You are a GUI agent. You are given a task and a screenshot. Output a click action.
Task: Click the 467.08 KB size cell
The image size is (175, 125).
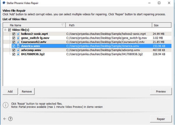(159, 50)
